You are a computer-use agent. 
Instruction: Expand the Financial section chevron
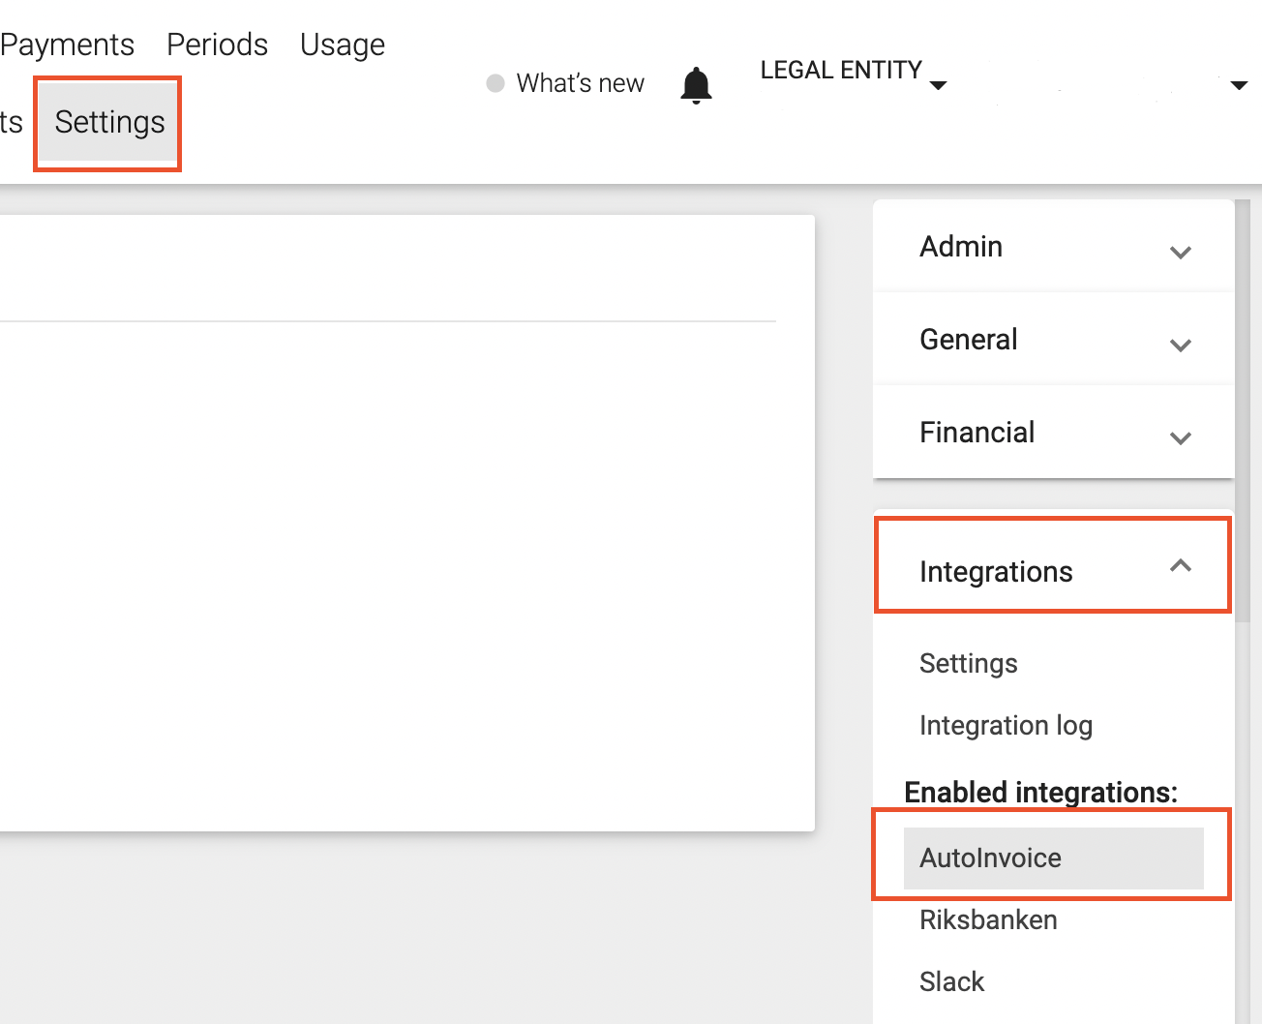click(1180, 438)
